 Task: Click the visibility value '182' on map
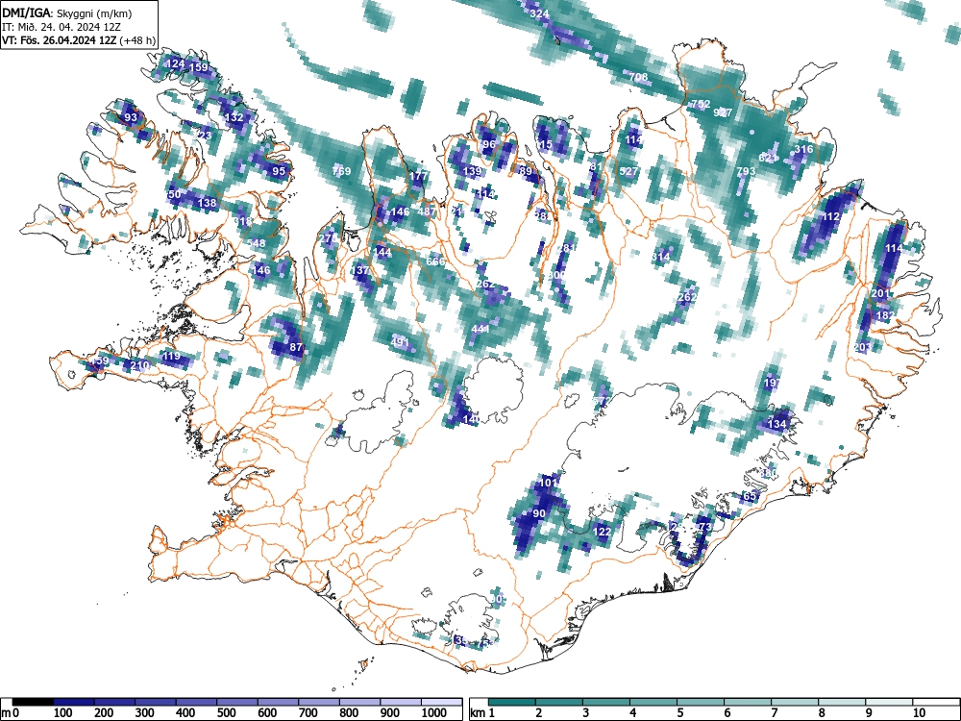click(x=886, y=315)
